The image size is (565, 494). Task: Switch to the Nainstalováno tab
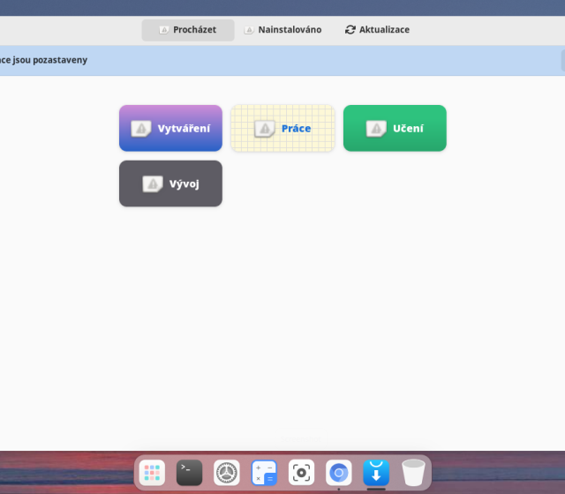[x=282, y=30]
